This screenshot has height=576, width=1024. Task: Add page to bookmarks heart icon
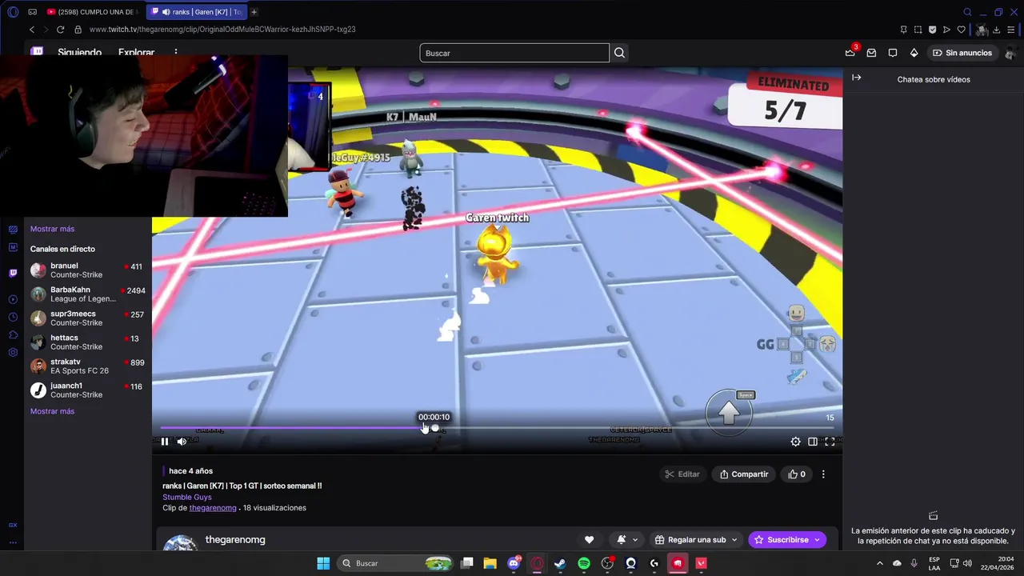coord(961,30)
